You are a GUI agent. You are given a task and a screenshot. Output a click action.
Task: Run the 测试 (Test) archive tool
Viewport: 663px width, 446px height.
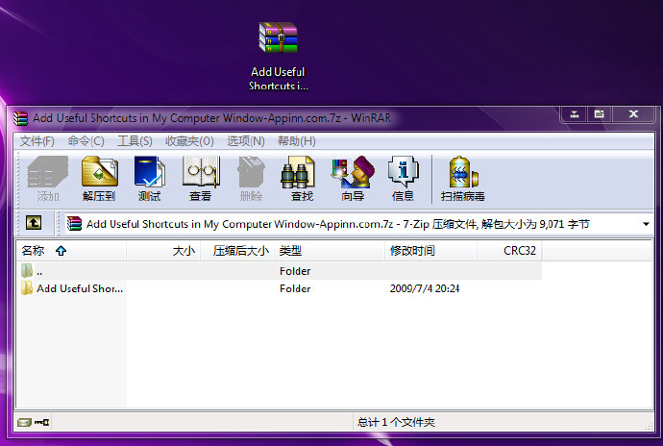click(x=150, y=178)
